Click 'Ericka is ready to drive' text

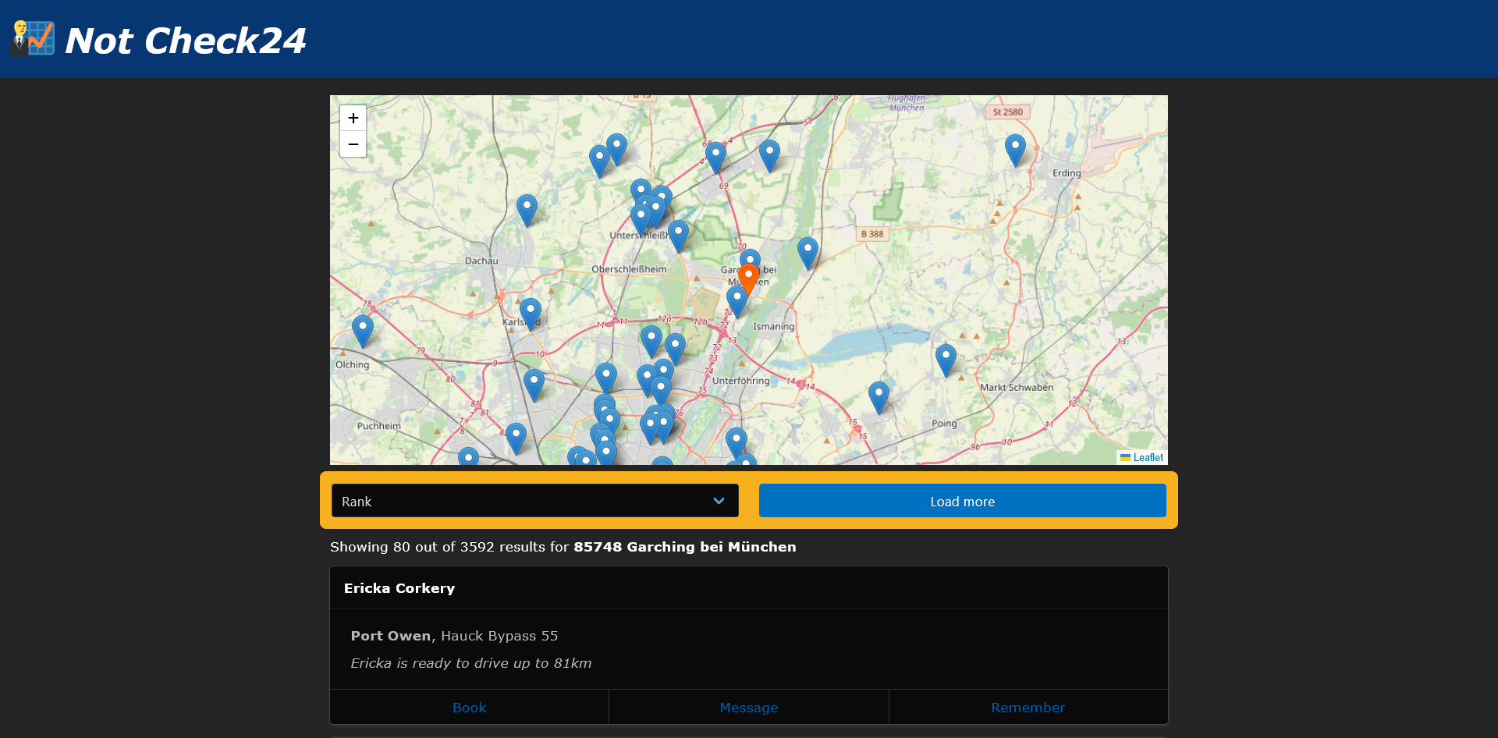(x=471, y=663)
